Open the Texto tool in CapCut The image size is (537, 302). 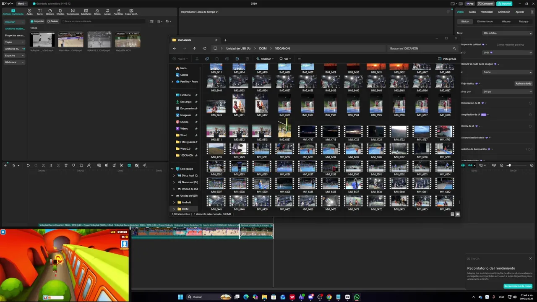tap(39, 12)
